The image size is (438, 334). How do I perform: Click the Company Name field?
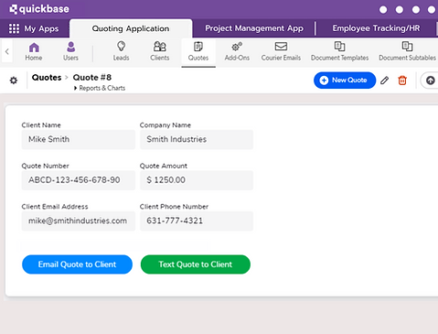click(197, 139)
